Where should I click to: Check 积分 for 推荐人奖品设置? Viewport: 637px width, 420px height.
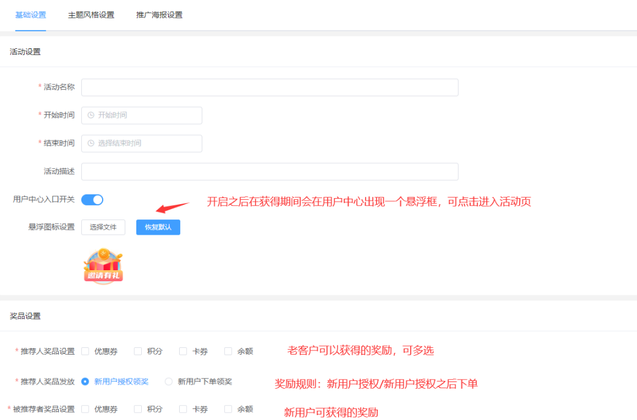coord(138,352)
